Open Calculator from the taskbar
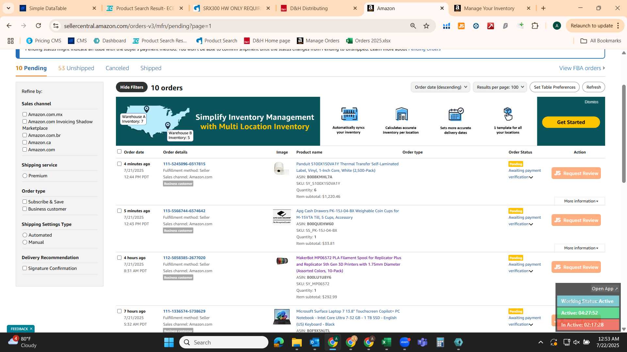The width and height of the screenshot is (627, 352). pyautogui.click(x=440, y=342)
